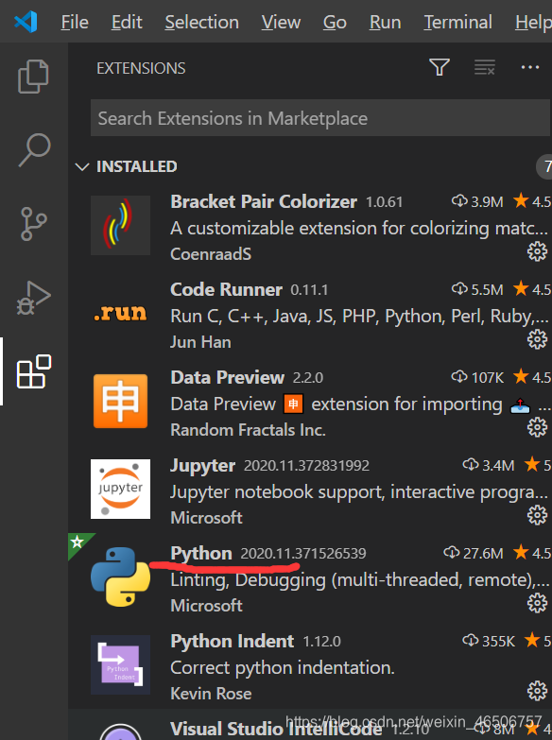Open manage gear for Python extension
This screenshot has width=552, height=740.
point(537,603)
